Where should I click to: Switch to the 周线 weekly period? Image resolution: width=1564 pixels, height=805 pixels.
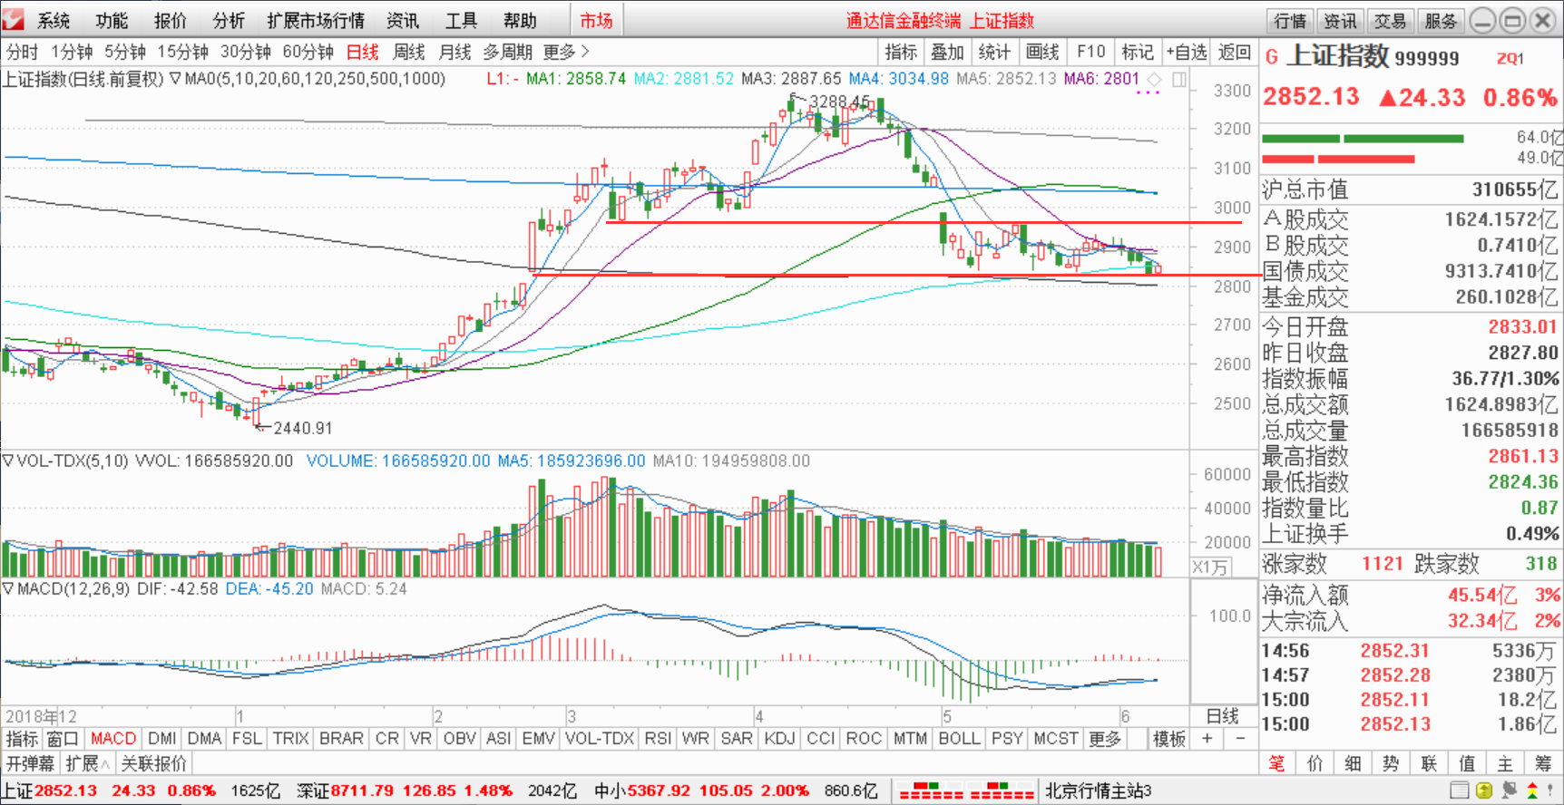[408, 52]
